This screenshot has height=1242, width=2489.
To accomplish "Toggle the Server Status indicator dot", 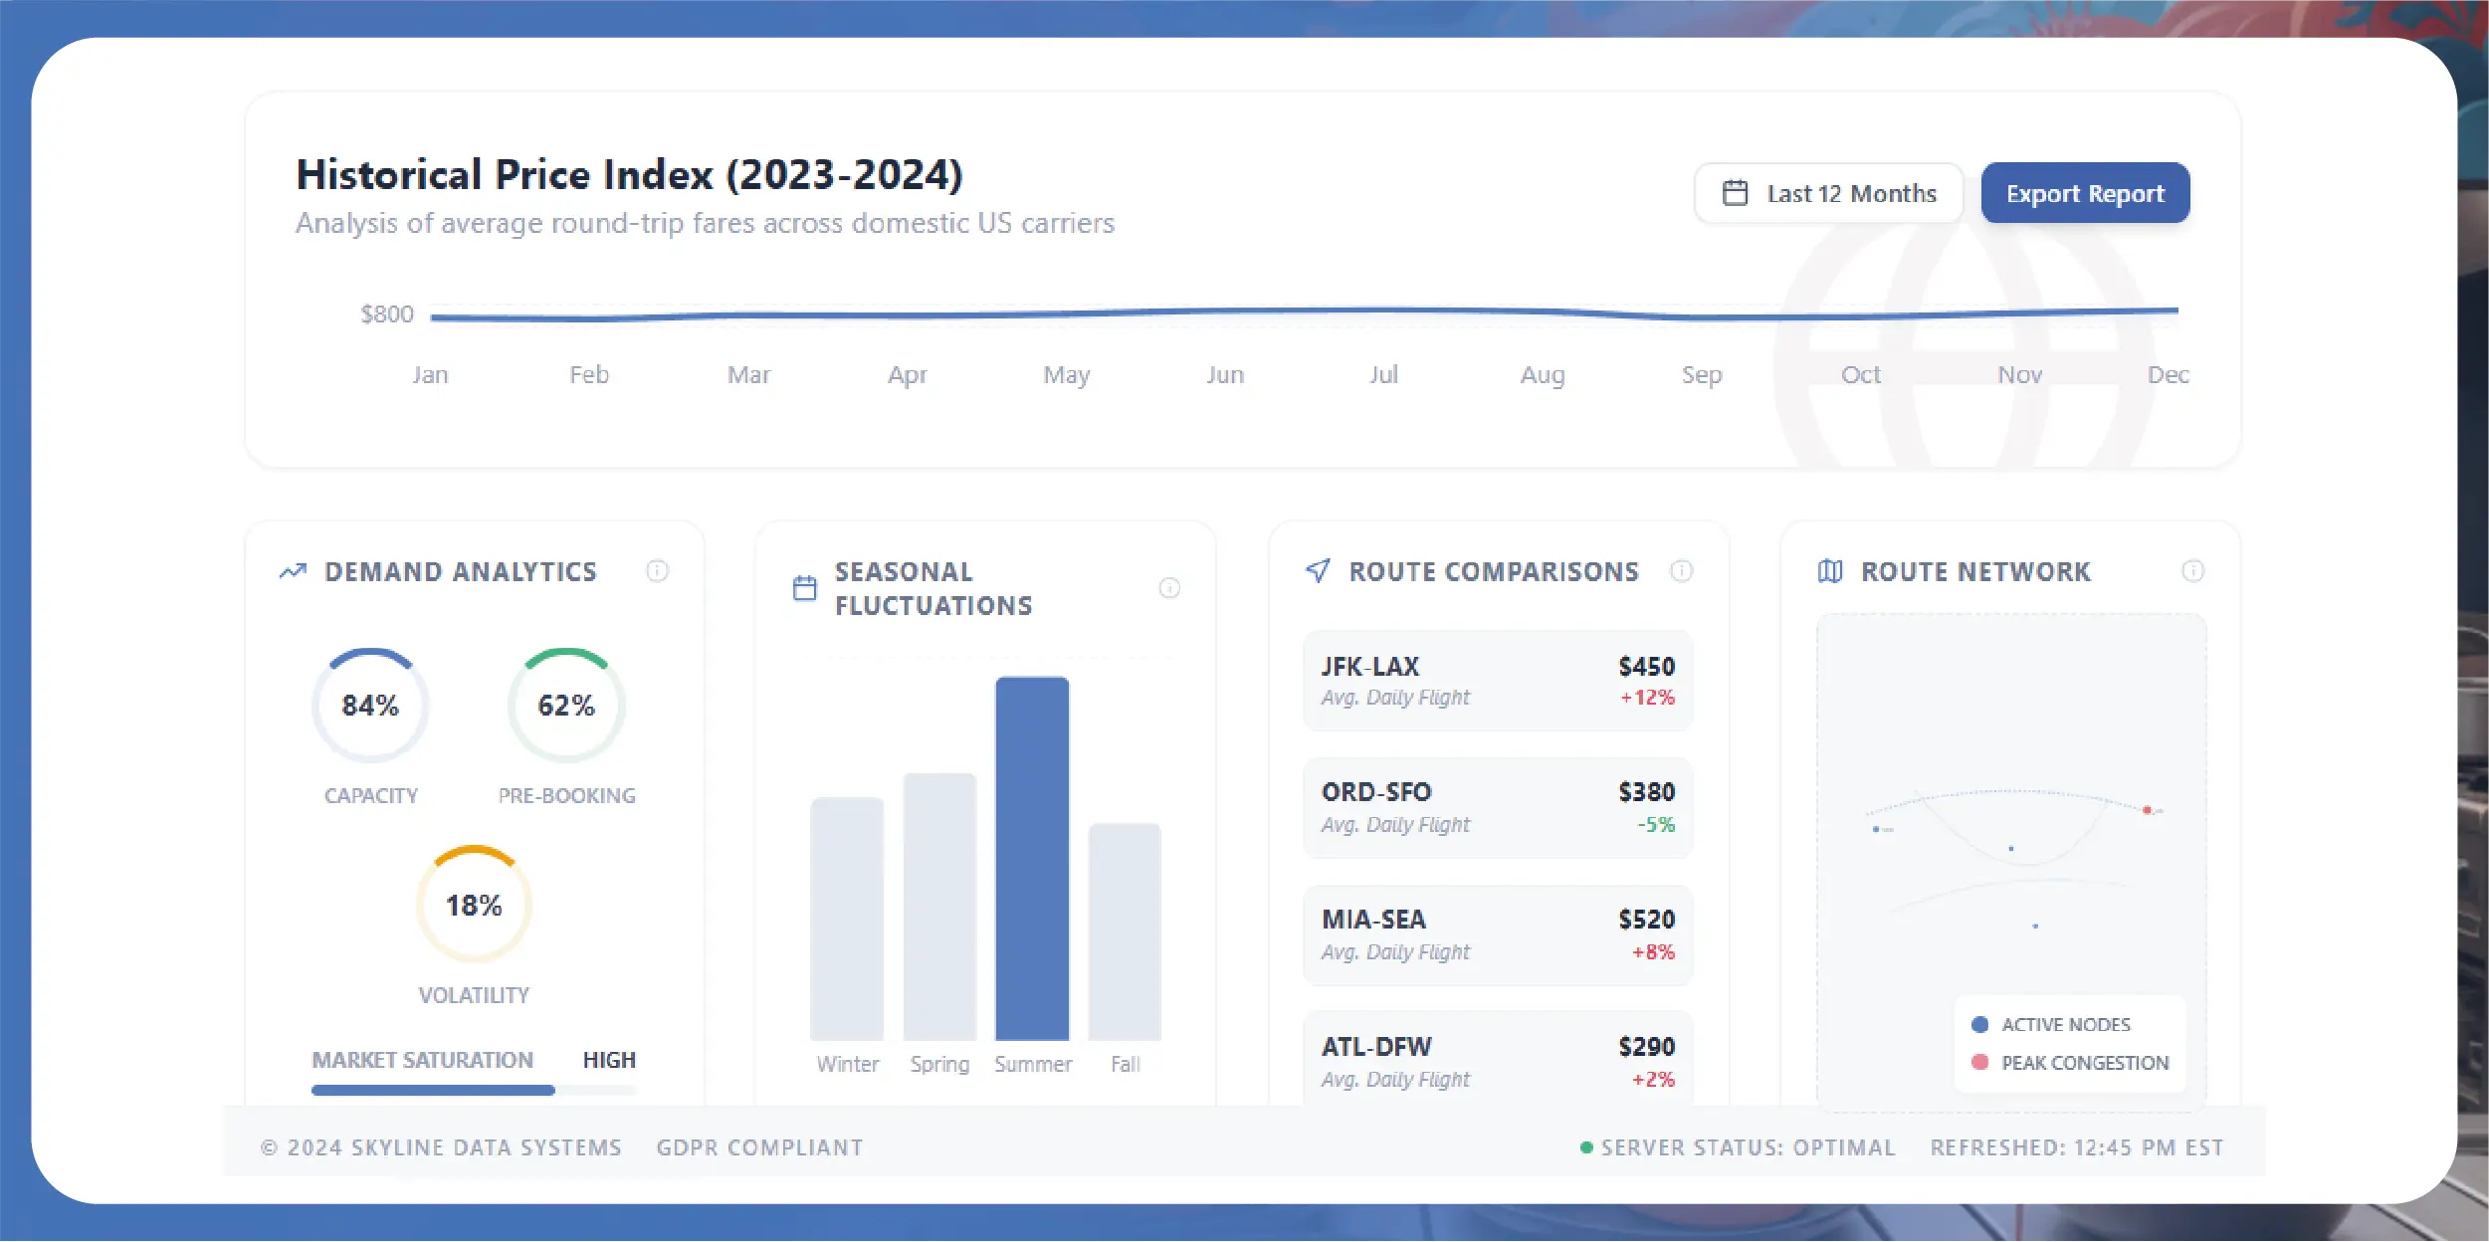I will [1585, 1146].
